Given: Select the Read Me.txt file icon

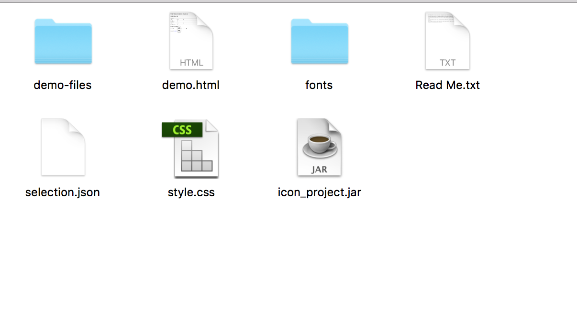Looking at the screenshot, I should tap(447, 41).
